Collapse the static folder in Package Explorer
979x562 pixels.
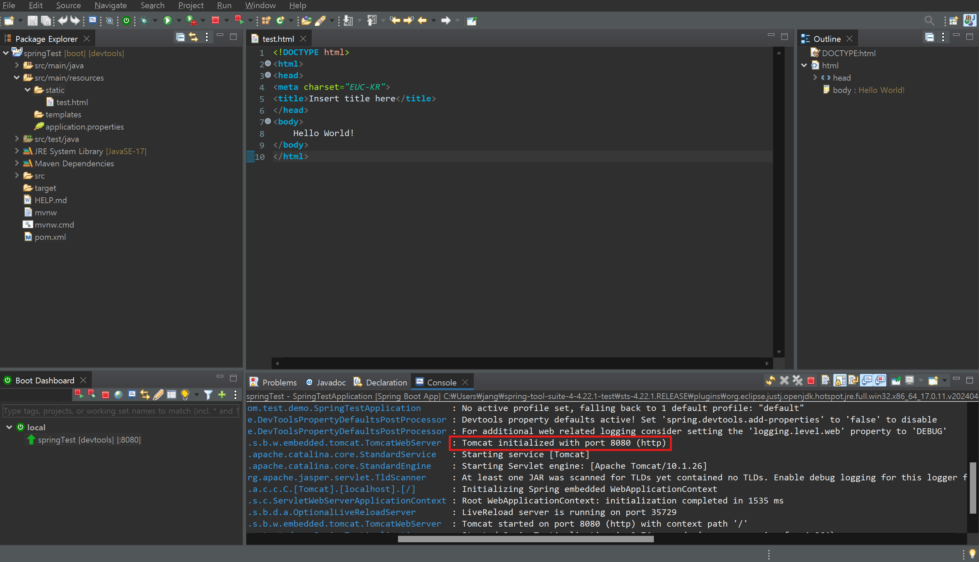[x=28, y=90]
